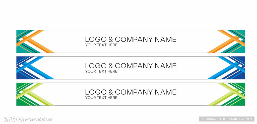Open the www.nipic.com.cn watermark link
The height and width of the screenshot is (124, 257).
(39, 120)
